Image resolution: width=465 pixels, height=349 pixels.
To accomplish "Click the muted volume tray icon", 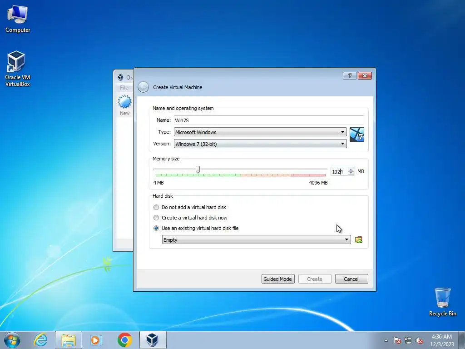I will (x=419, y=340).
